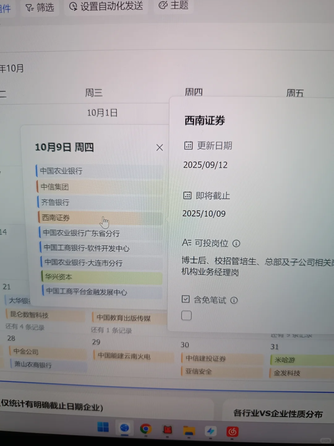
Task: Click the 即将截止 calendar icon
Action: click(x=187, y=195)
